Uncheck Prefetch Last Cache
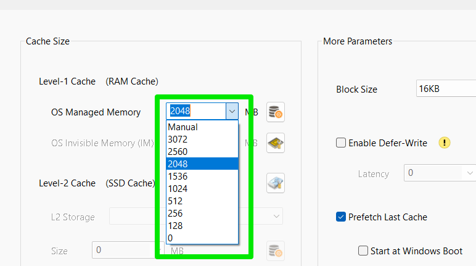The image size is (476, 266). coord(341,217)
